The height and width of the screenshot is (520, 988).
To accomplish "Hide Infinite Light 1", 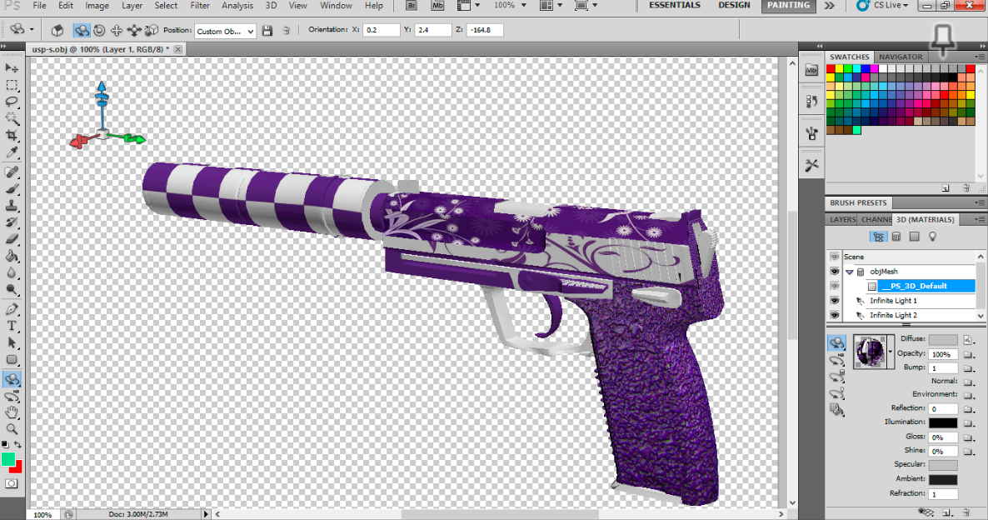I will point(834,301).
